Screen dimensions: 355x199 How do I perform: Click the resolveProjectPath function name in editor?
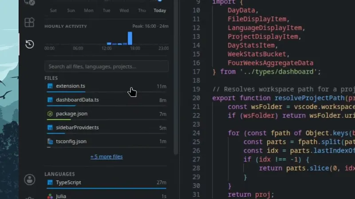click(309, 98)
